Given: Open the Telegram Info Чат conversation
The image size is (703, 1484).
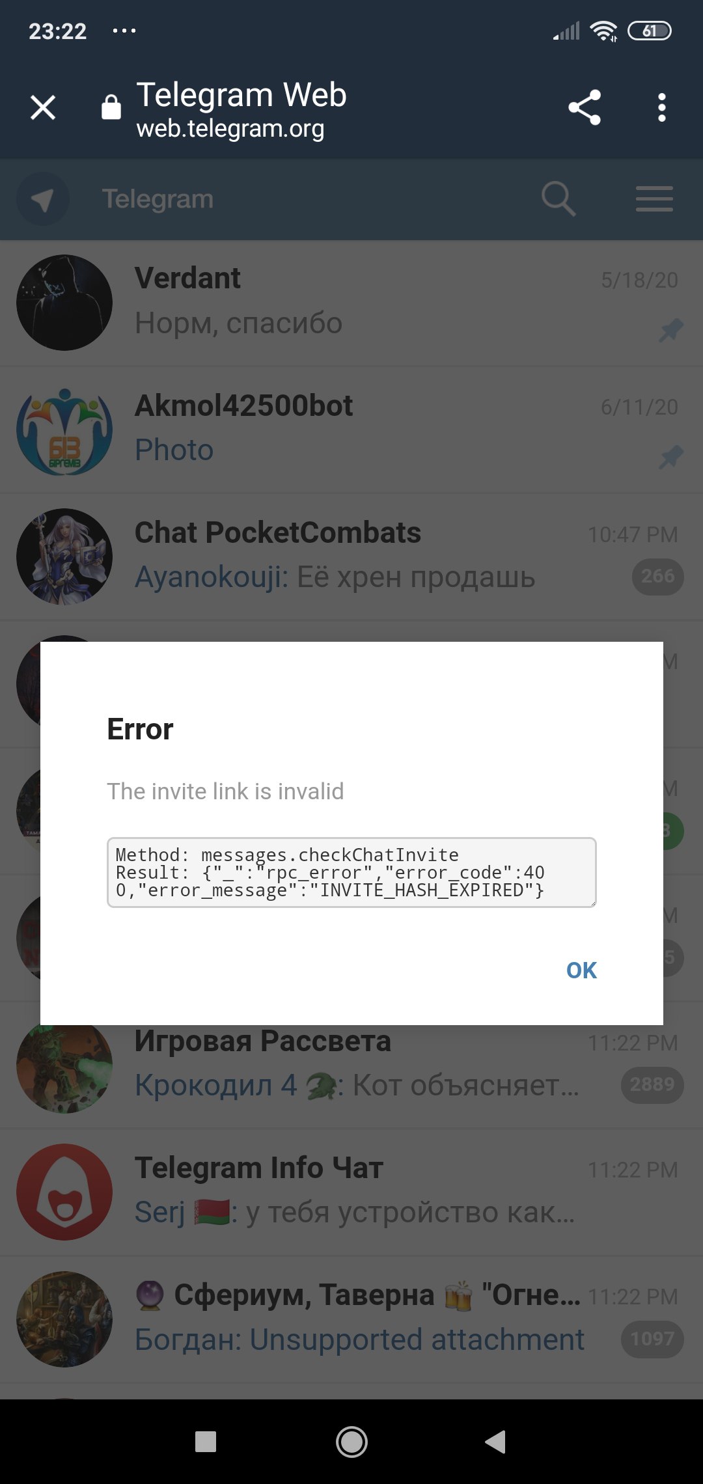Looking at the screenshot, I should pyautogui.click(x=351, y=1192).
